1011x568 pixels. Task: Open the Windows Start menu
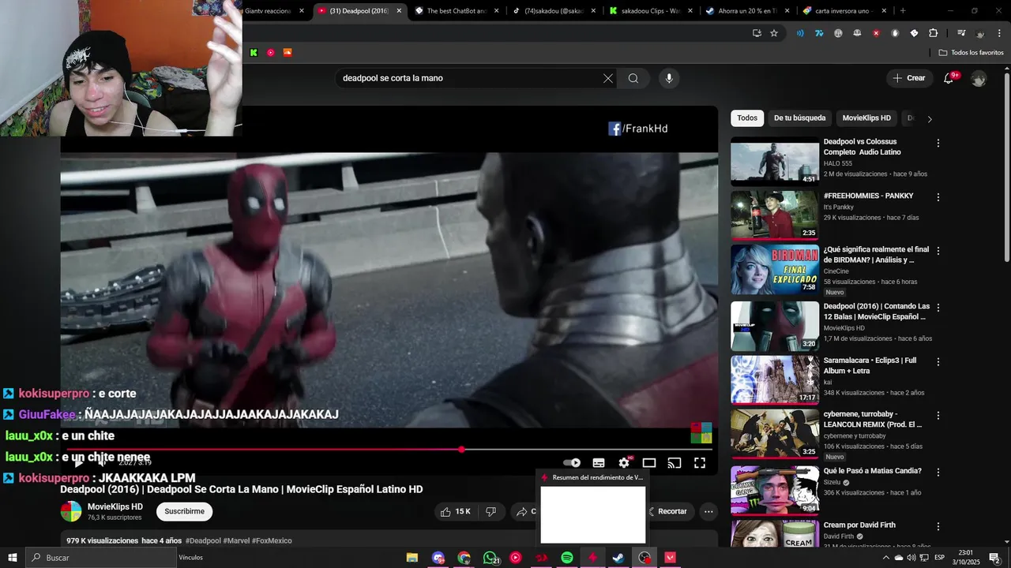pos(13,558)
